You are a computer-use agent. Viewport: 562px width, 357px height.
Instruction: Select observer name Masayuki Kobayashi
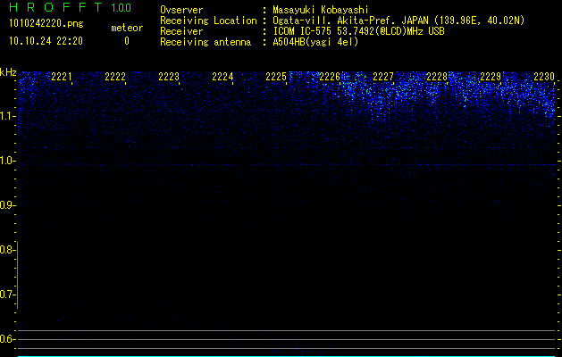pyautogui.click(x=321, y=10)
